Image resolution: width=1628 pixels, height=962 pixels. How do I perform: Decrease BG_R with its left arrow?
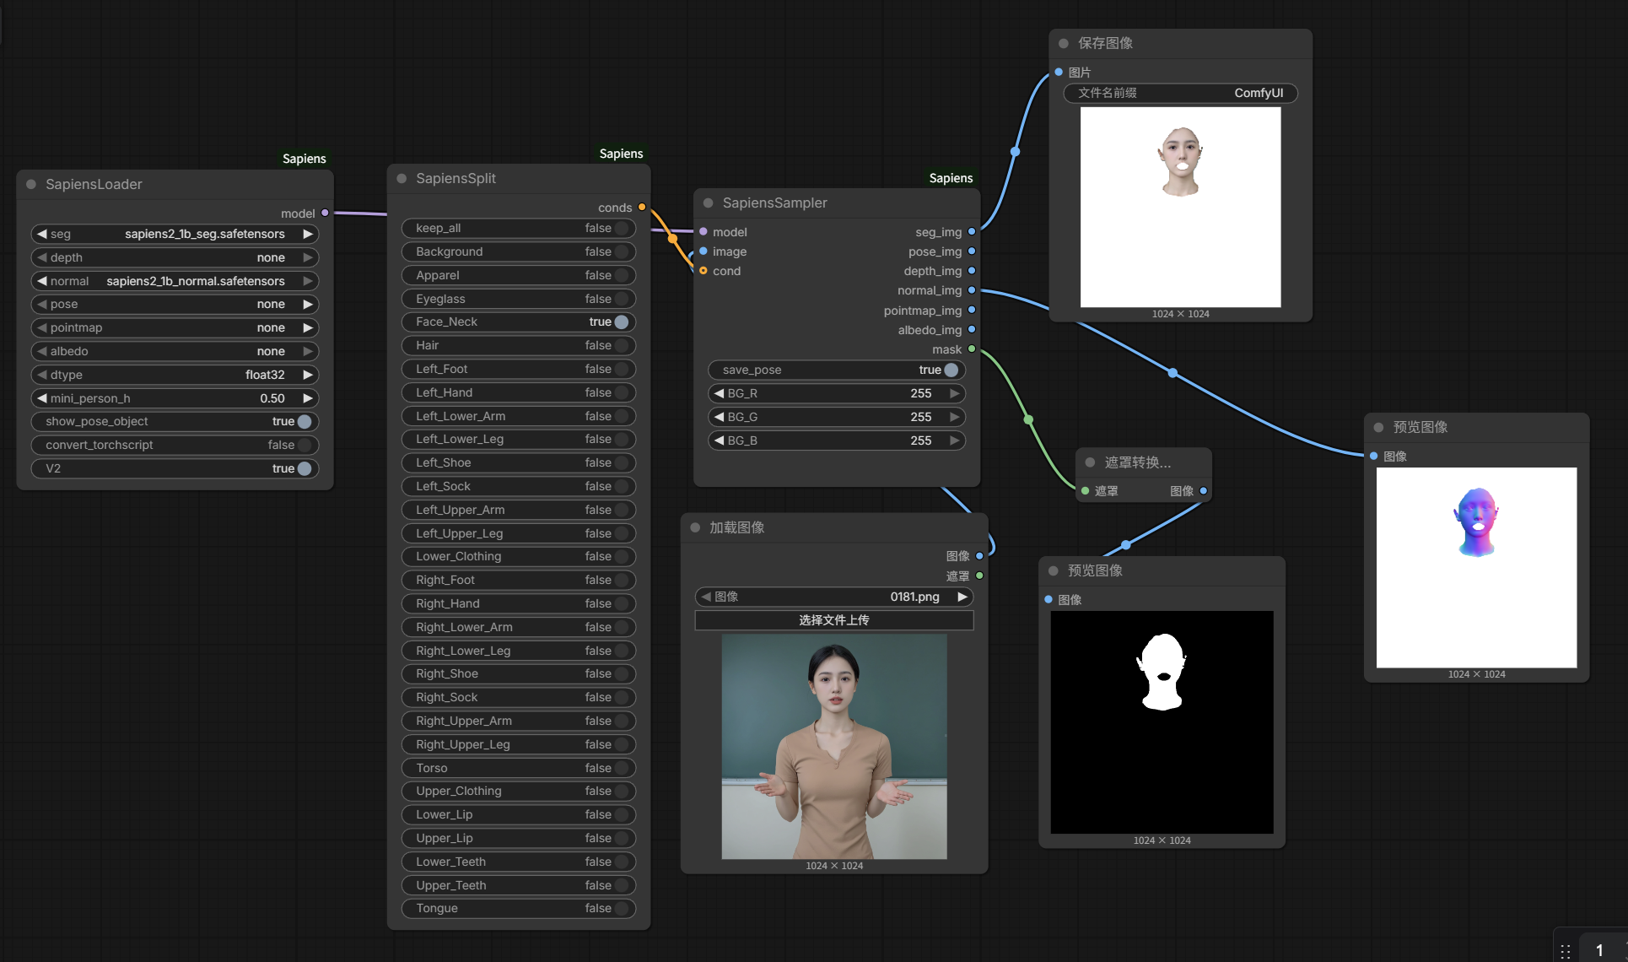pyautogui.click(x=719, y=393)
